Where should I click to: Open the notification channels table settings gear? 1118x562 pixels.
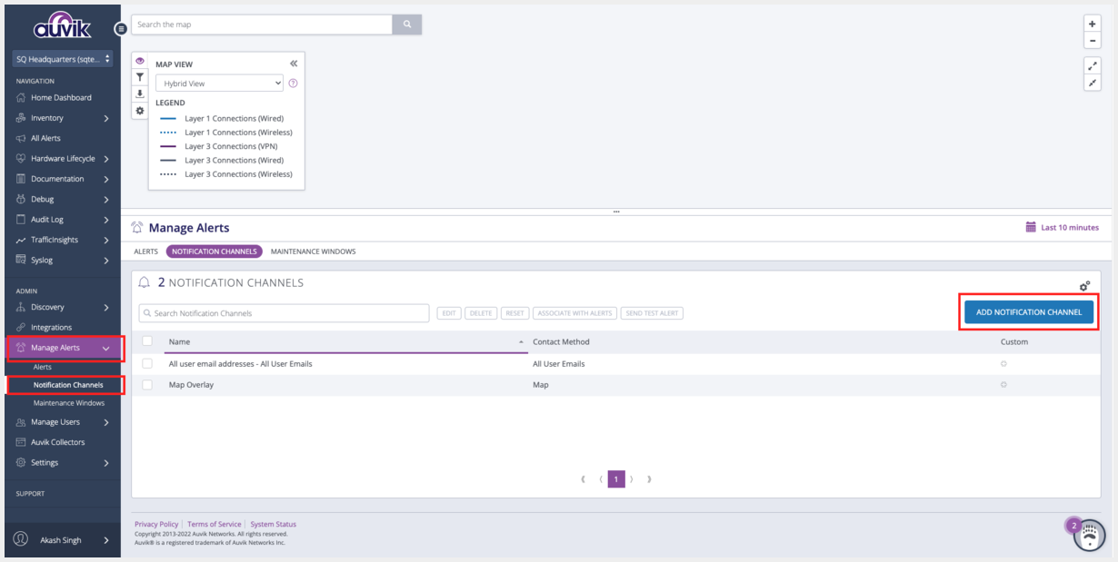tap(1084, 285)
